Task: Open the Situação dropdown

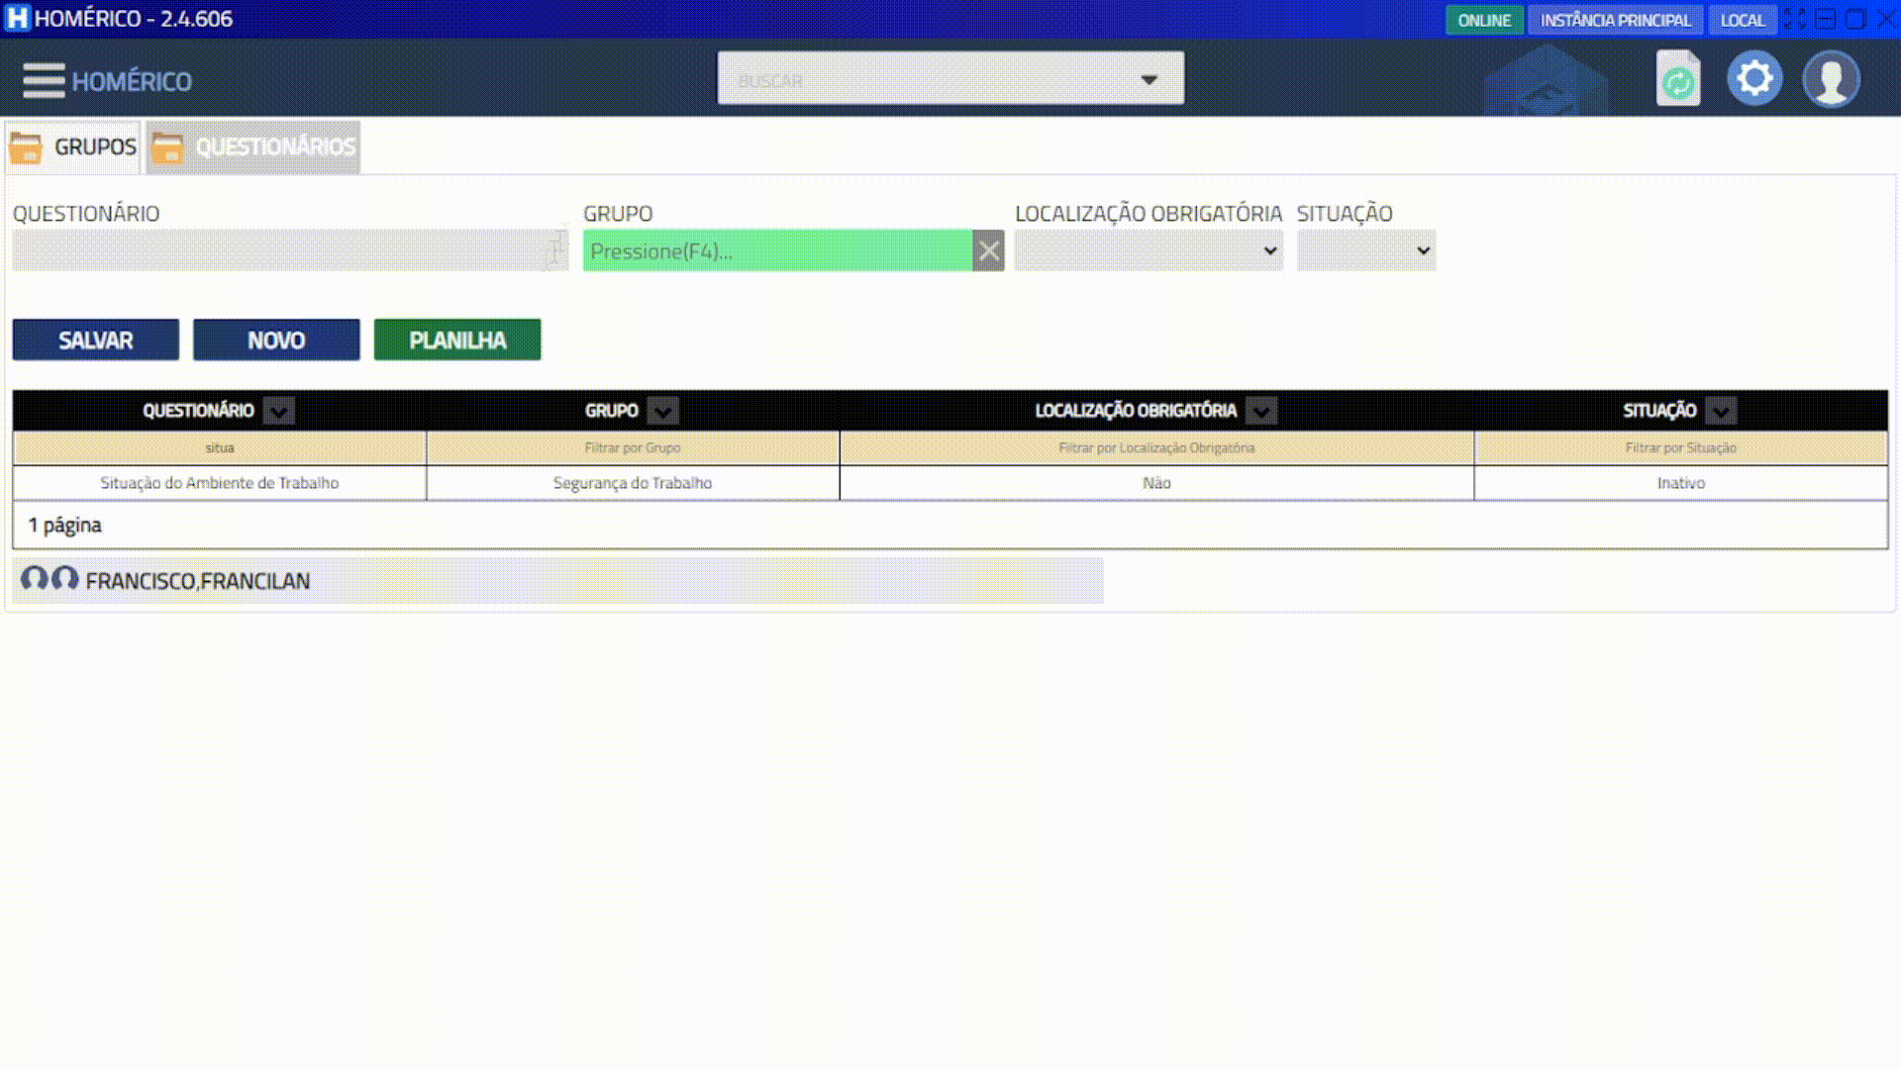Action: click(x=1365, y=251)
